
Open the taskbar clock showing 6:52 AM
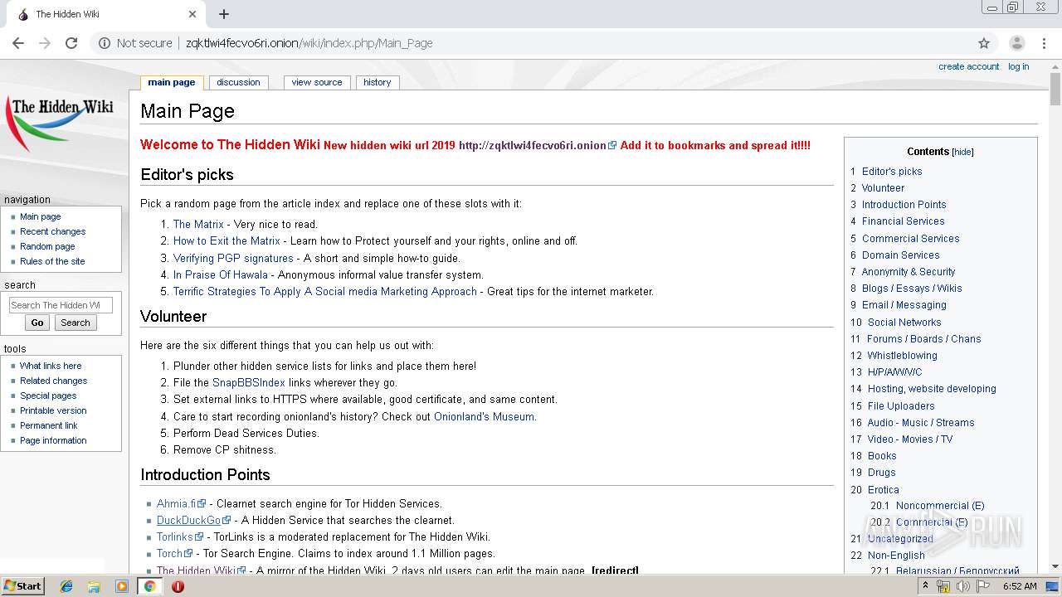1020,586
